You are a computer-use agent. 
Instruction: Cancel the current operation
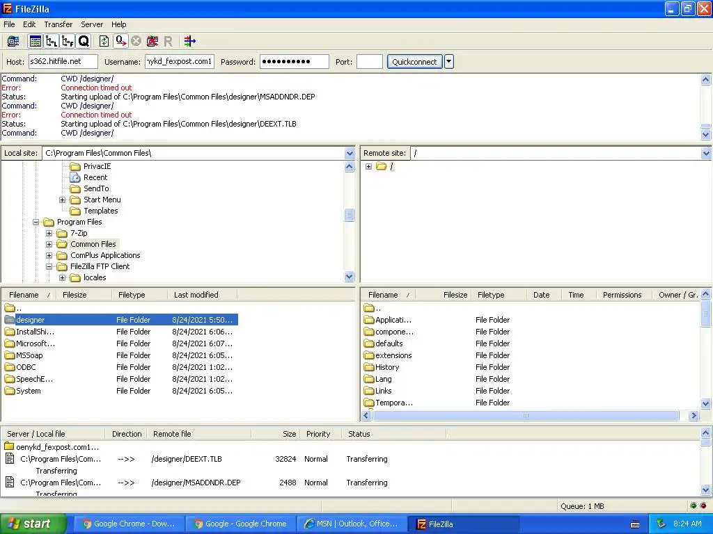coord(136,41)
